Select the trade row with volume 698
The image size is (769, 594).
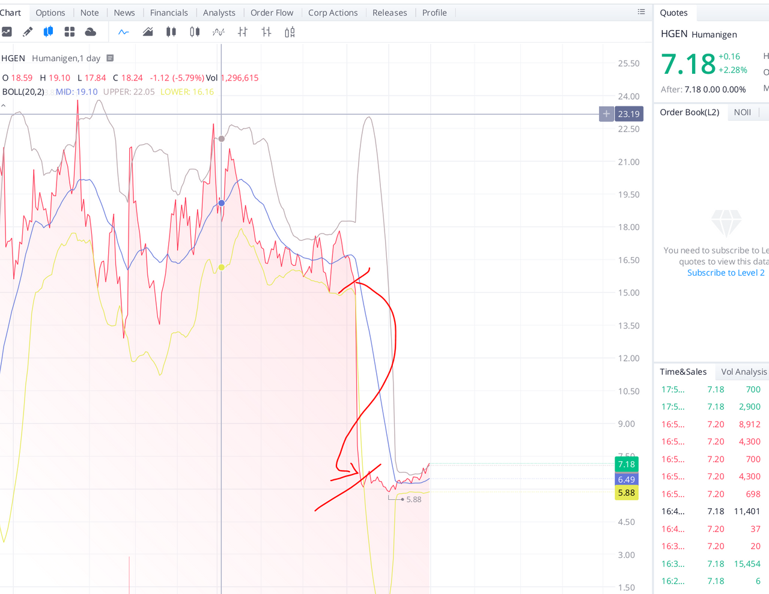pos(711,494)
